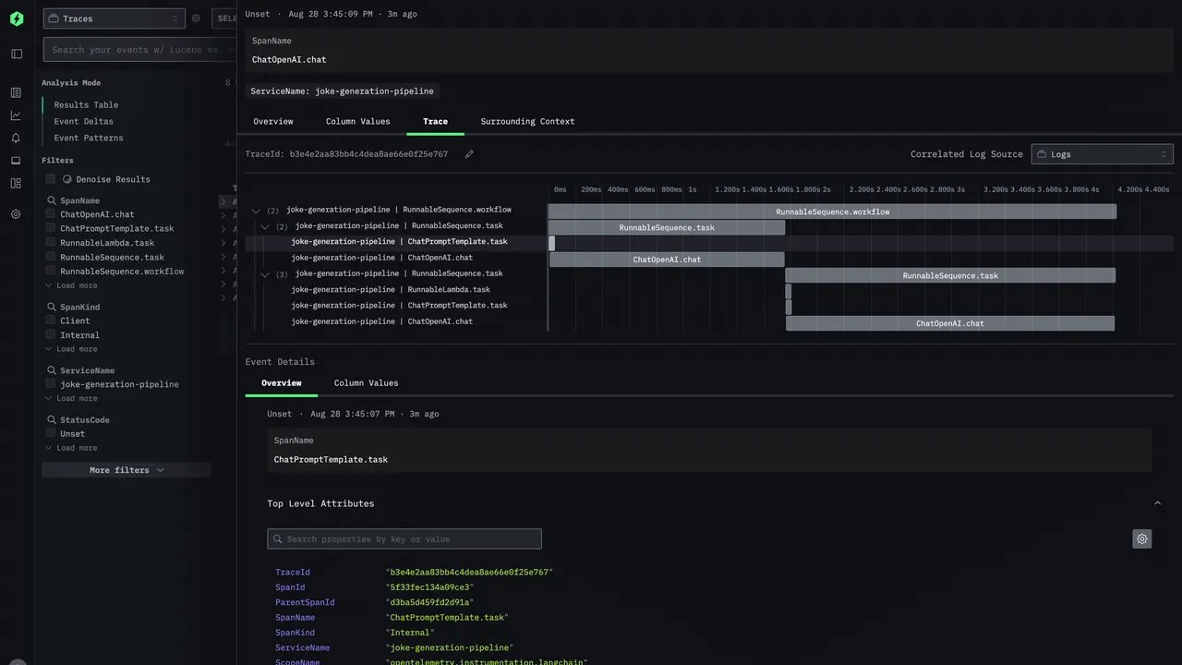Open team settings gear in left rail
Screen dimensions: 1182x665
tap(16, 213)
